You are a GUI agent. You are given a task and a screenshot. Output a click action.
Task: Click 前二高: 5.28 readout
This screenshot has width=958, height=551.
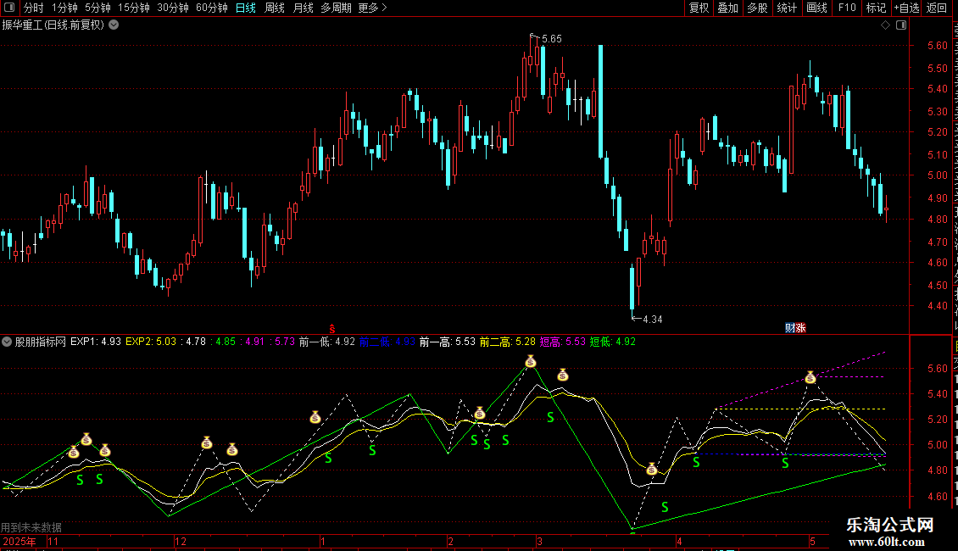pyautogui.click(x=508, y=342)
